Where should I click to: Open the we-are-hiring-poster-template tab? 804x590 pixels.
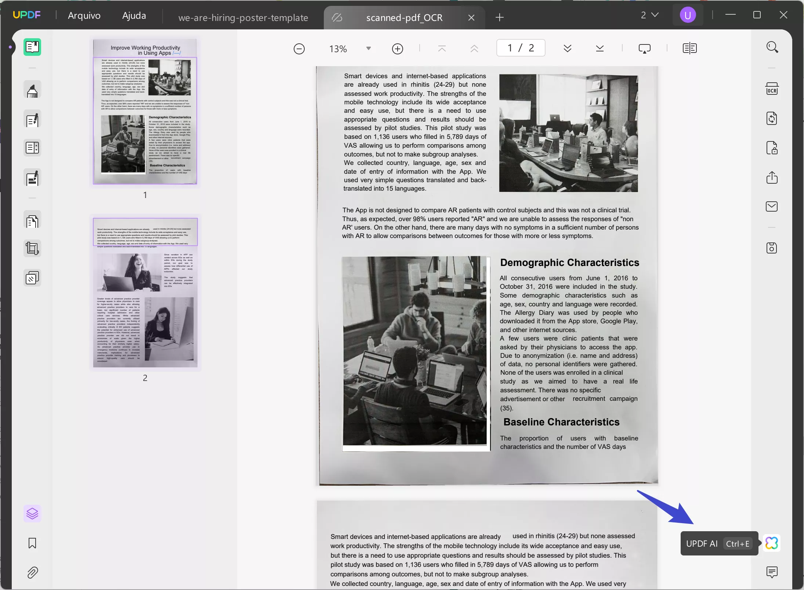[x=243, y=17]
